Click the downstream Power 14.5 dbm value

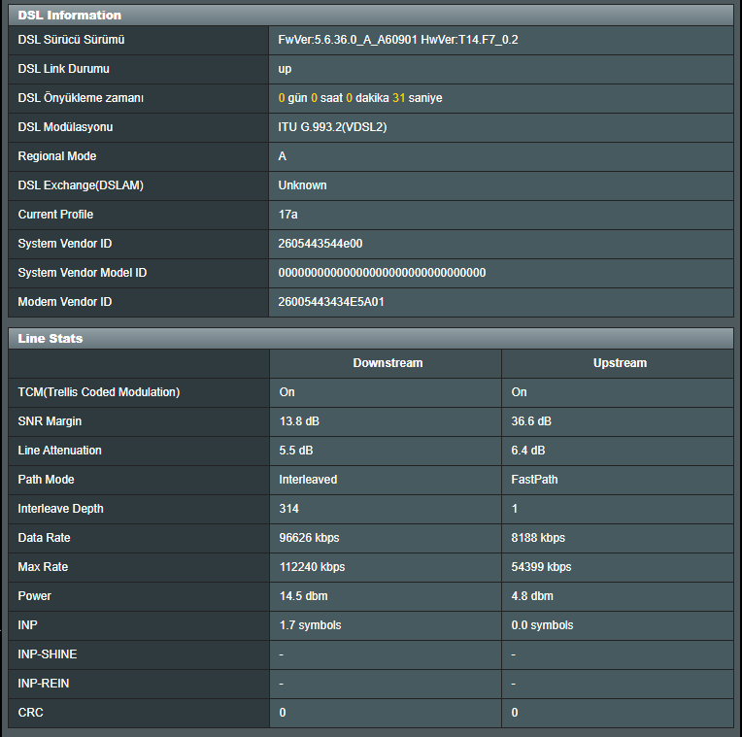click(303, 596)
